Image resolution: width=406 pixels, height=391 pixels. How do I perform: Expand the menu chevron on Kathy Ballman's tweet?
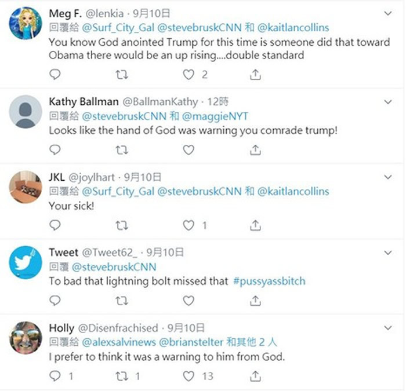click(389, 102)
